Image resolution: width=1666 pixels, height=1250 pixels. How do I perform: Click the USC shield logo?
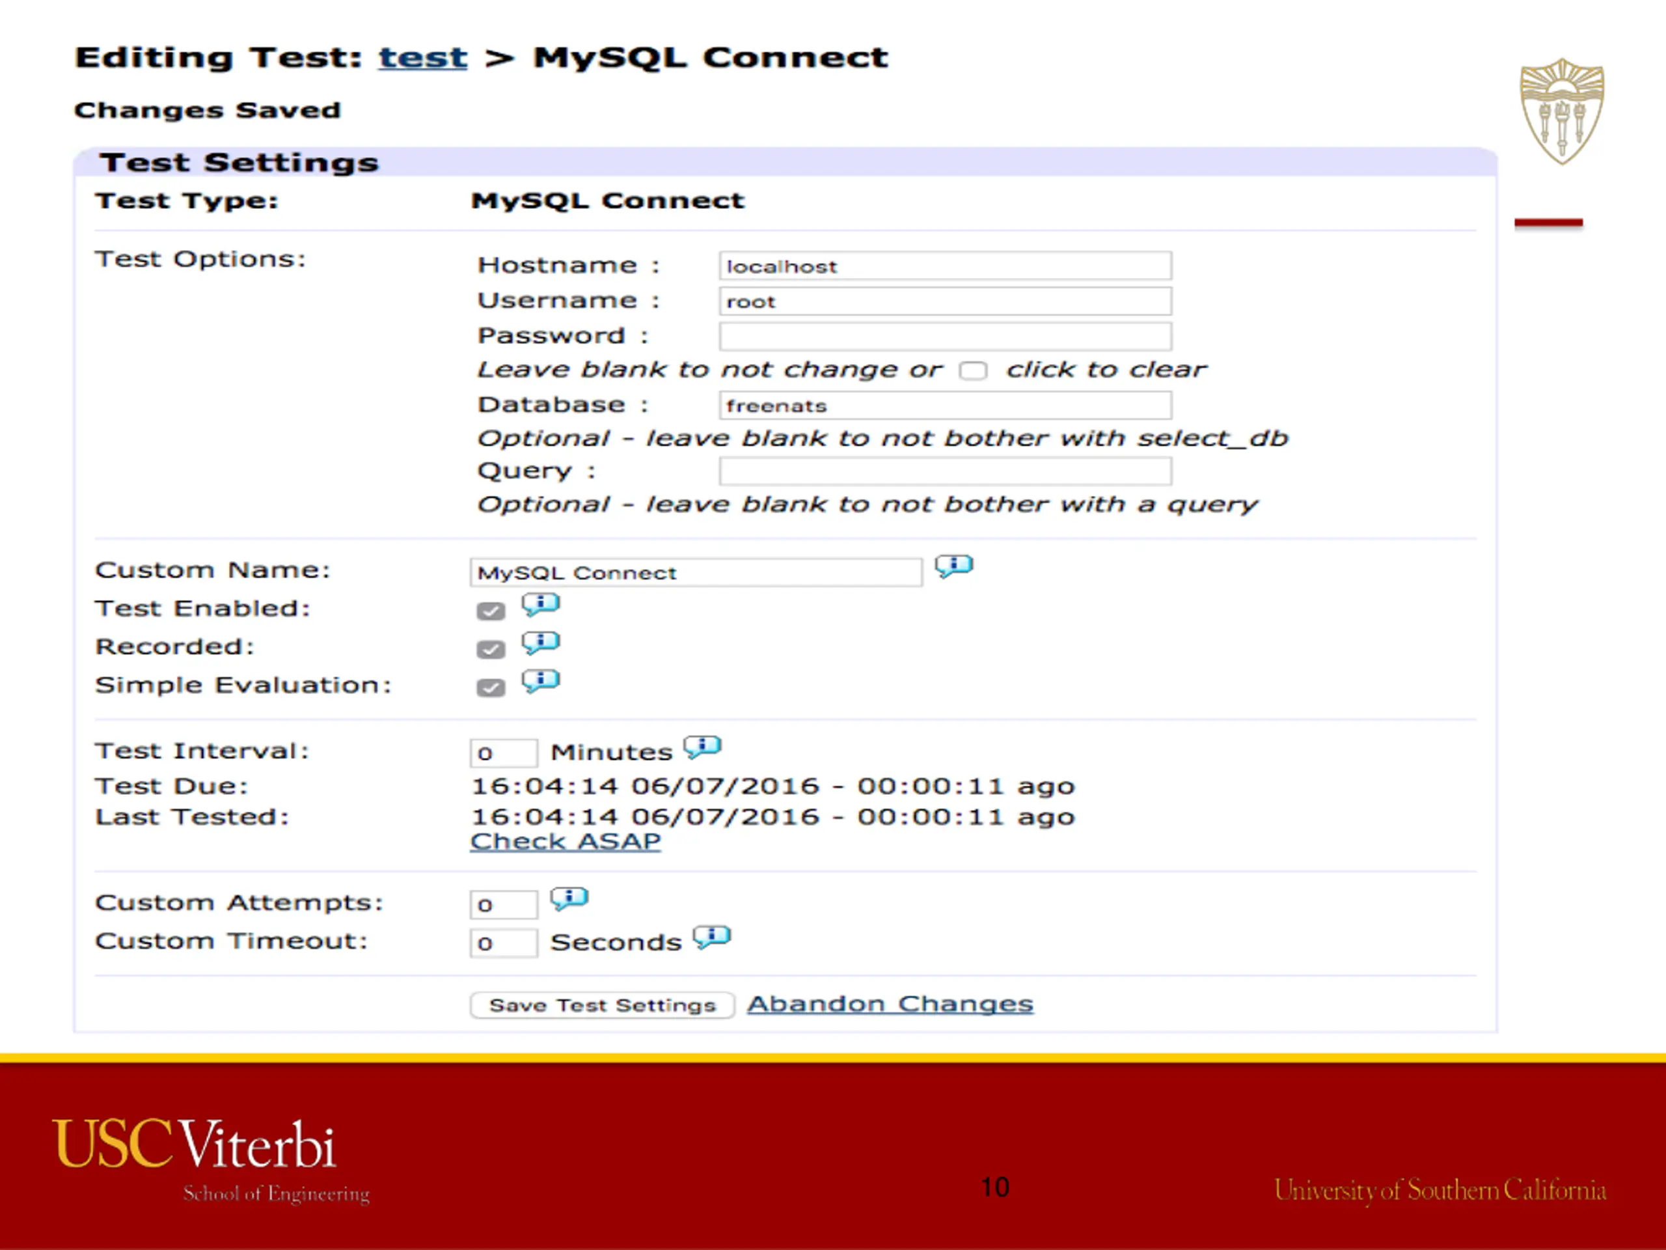click(x=1562, y=111)
